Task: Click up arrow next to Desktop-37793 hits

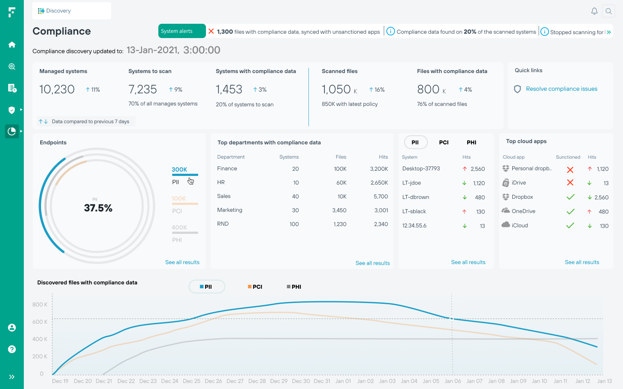Action: [465, 169]
